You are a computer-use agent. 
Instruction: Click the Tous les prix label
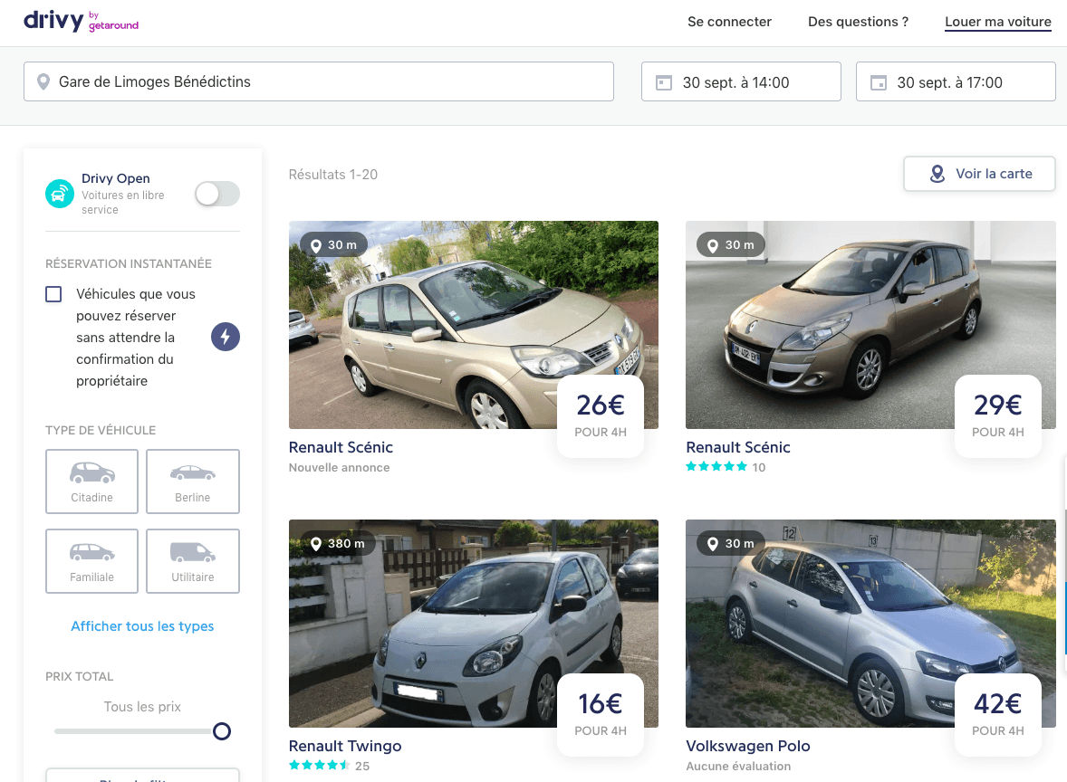pyautogui.click(x=142, y=707)
